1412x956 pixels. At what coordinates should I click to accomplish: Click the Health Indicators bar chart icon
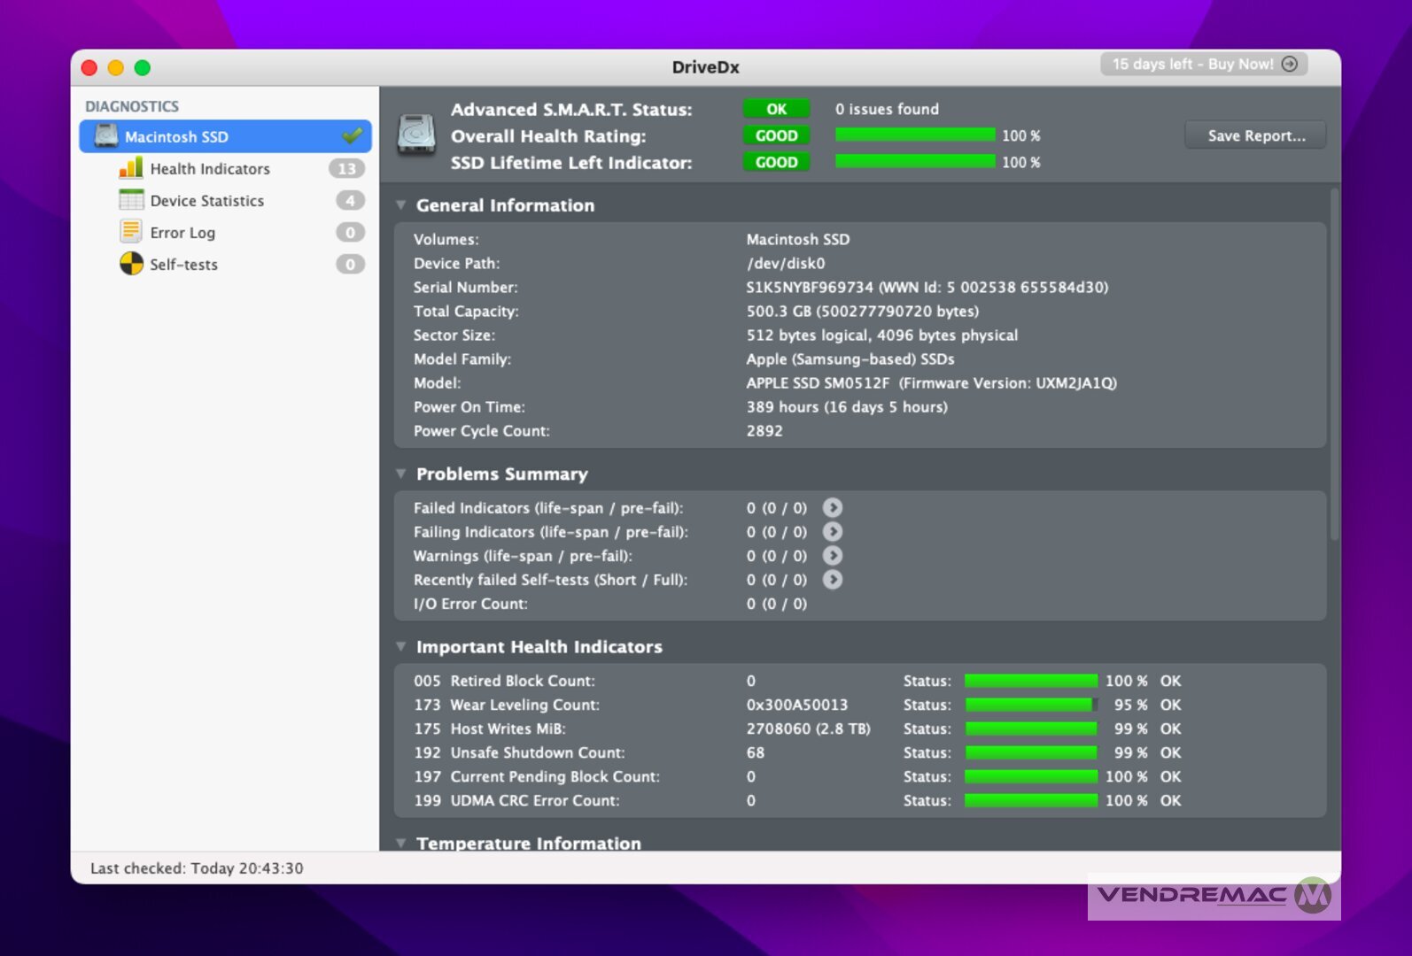131,168
